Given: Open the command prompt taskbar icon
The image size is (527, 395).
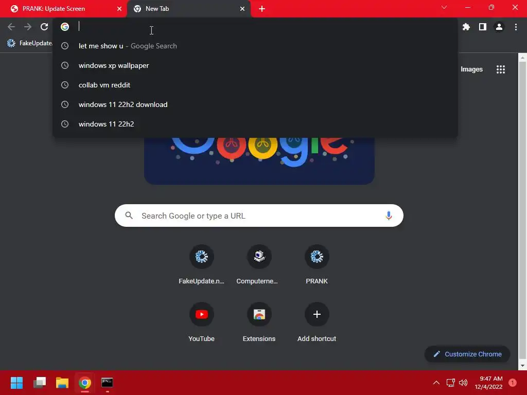Looking at the screenshot, I should click(x=107, y=383).
